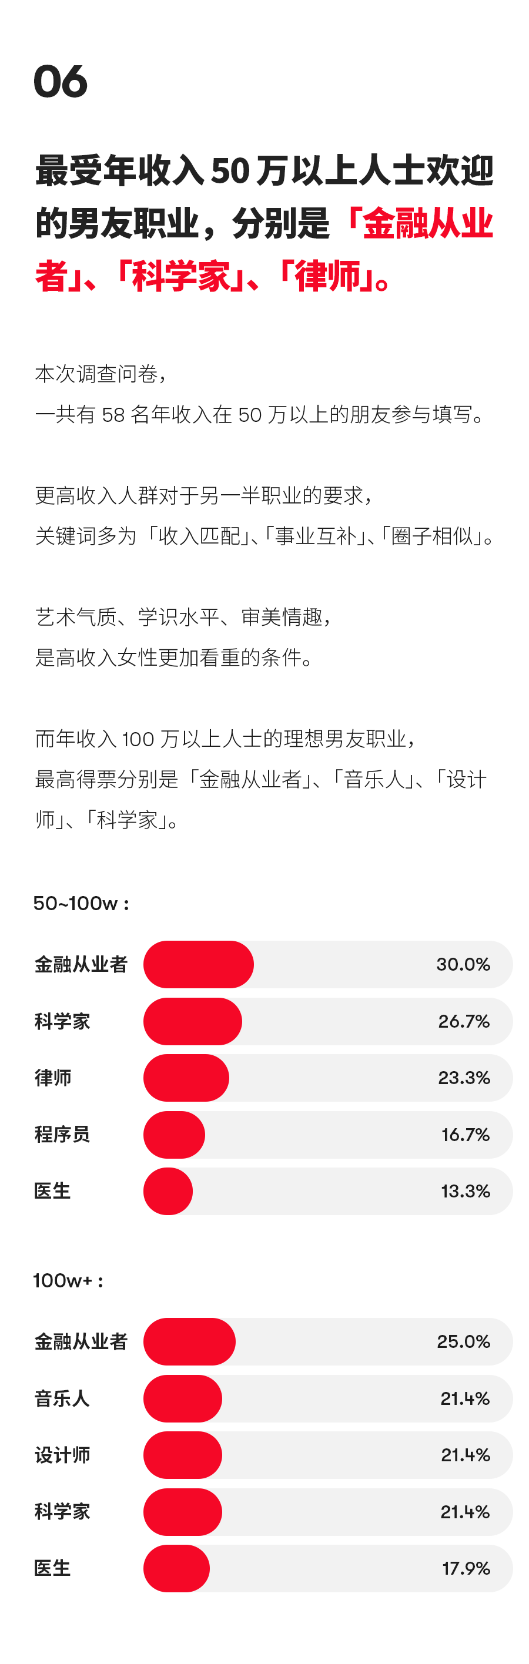
Task: Click the red bar for 程序员
Action: pos(175,1135)
